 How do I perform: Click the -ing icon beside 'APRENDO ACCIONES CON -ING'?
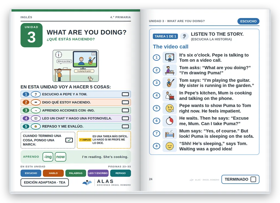click(x=36, y=110)
